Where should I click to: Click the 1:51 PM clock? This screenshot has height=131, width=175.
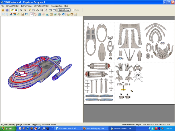tap(168, 129)
